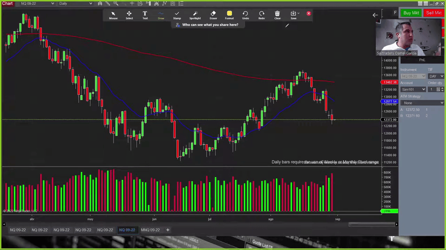
Task: Select the Mouse pointer annotation tool
Action: click(x=113, y=15)
